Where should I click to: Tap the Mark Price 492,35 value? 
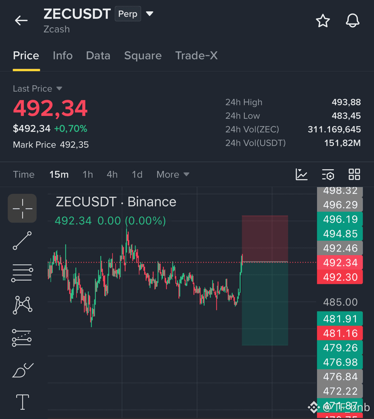[75, 144]
